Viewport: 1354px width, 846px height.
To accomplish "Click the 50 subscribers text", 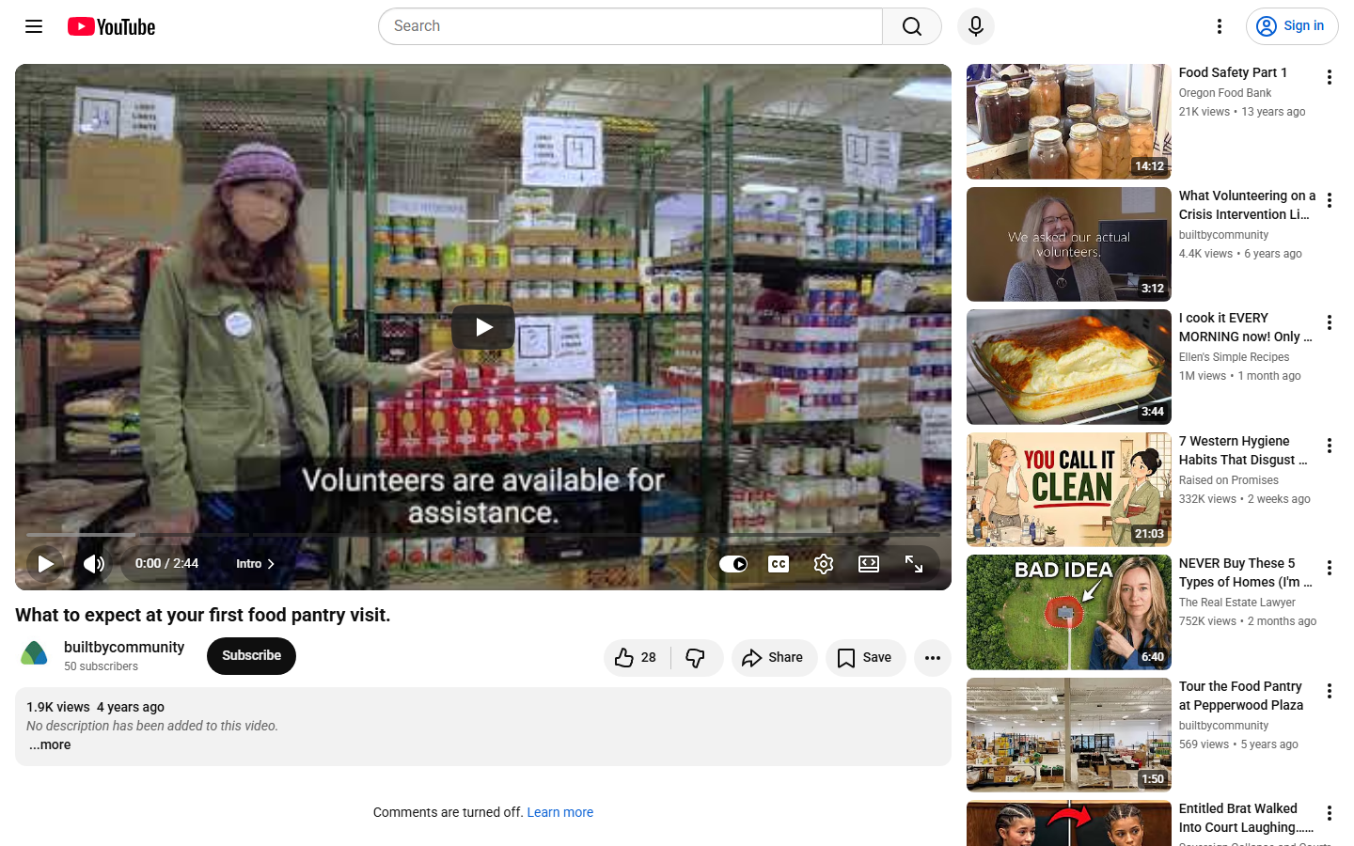I will point(101,666).
